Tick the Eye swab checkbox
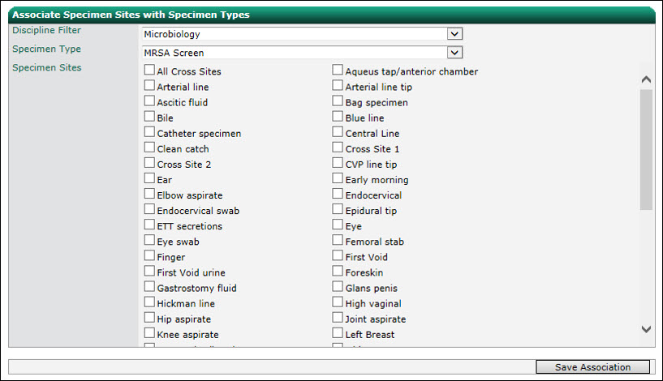 [x=149, y=240]
